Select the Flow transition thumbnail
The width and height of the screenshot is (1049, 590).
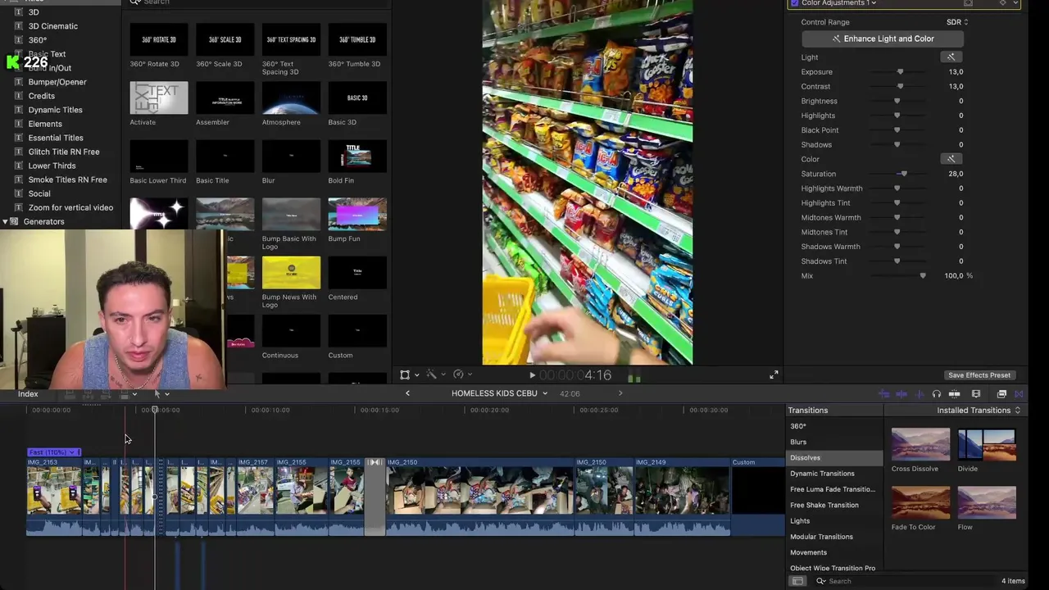(987, 502)
